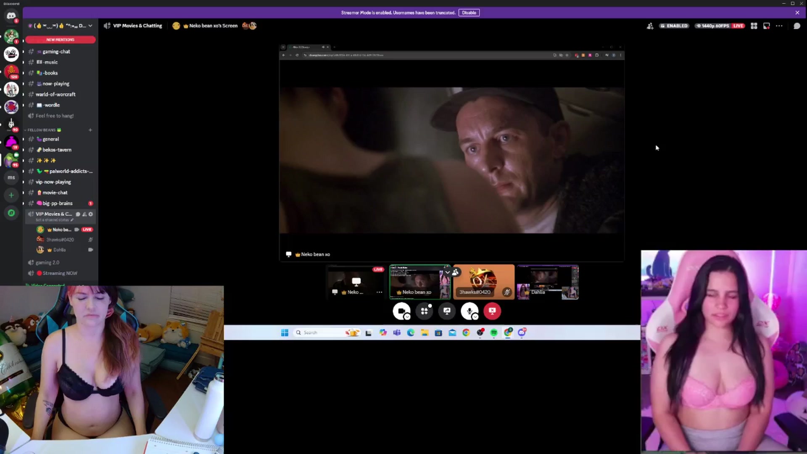Select the 3hawks#0420 participant tile
807x454 pixels.
484,282
